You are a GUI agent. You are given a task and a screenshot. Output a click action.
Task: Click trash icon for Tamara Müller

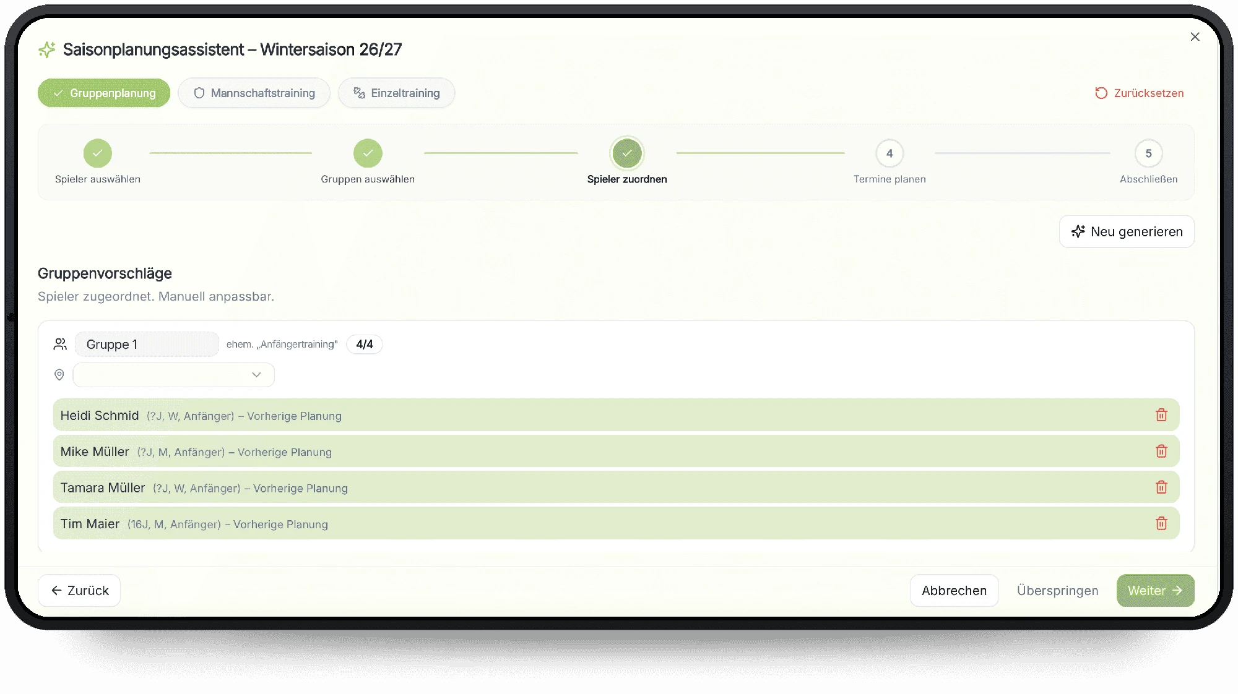coord(1161,487)
